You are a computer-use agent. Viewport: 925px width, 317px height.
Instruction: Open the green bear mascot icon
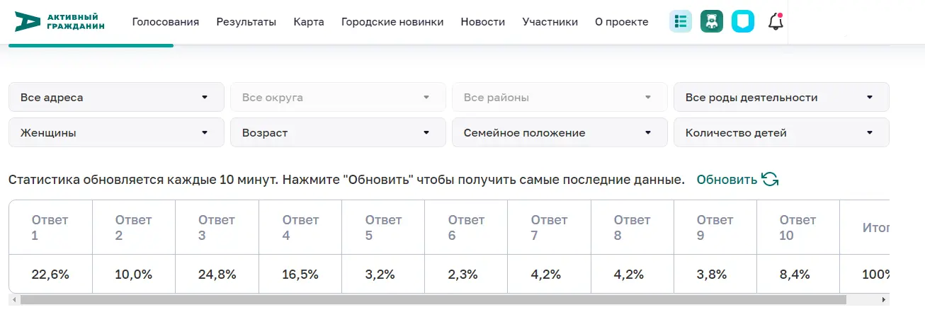click(712, 21)
